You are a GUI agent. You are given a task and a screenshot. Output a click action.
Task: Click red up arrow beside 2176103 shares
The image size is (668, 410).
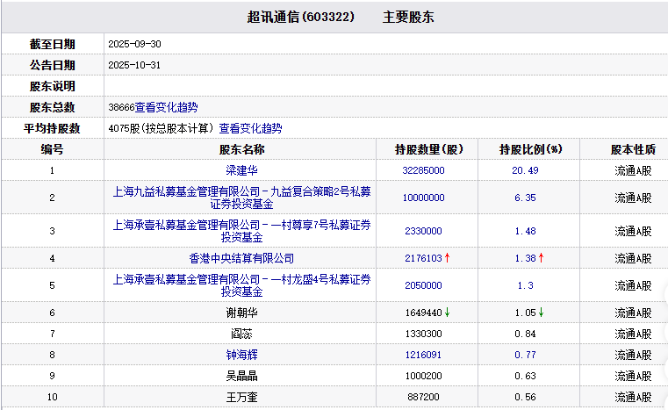pos(447,258)
